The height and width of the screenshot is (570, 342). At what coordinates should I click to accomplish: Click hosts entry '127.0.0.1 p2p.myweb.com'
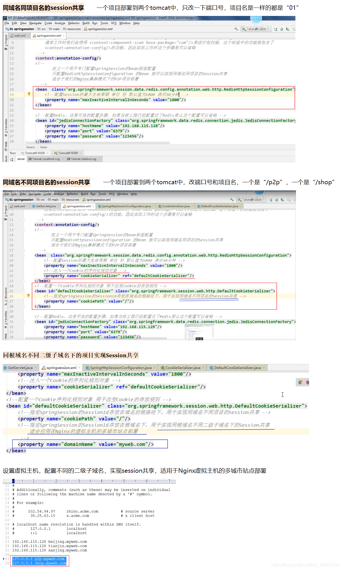(38, 559)
